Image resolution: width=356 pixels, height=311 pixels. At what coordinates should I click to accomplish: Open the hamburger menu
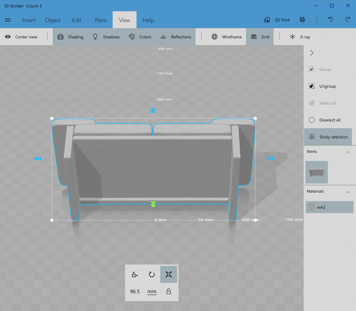pyautogui.click(x=8, y=20)
